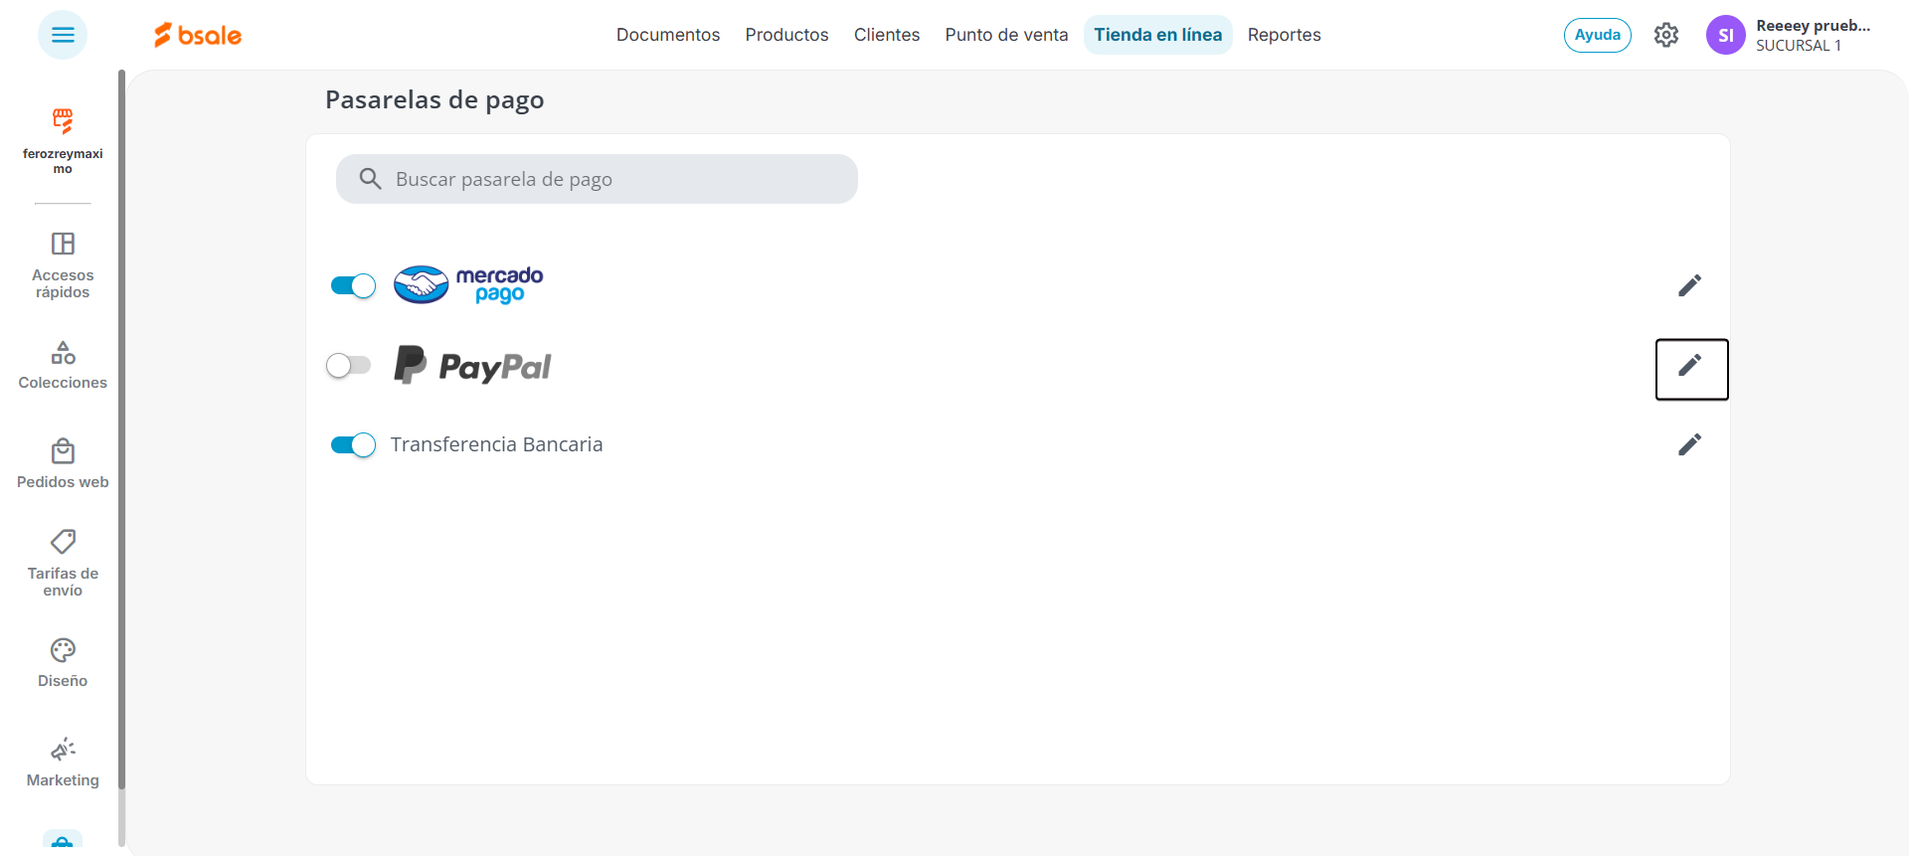Screen dimensions: 1909x856
Task: Open the Documentos menu
Action: 668,35
